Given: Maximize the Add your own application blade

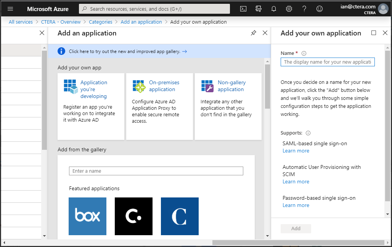Looking at the screenshot, I should point(374,33).
